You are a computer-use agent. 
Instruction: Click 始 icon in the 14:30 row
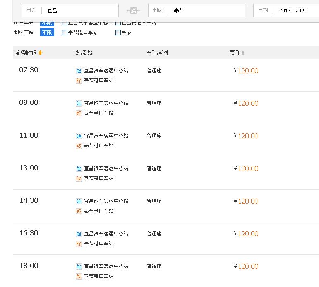[79, 201]
